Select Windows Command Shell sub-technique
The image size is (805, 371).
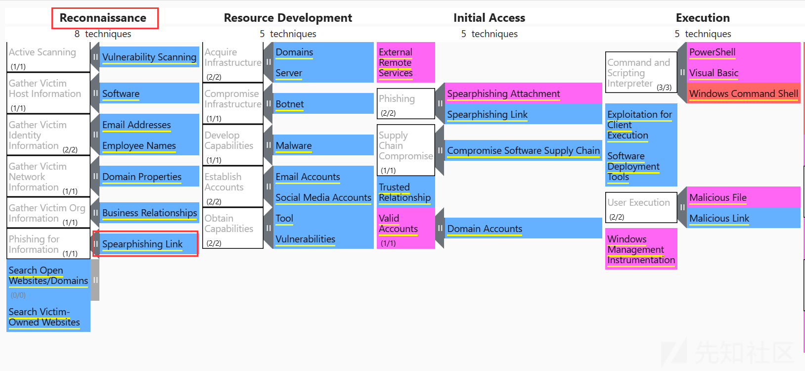(744, 93)
